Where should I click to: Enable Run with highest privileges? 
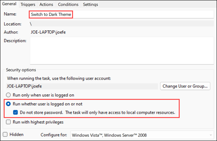8,122
